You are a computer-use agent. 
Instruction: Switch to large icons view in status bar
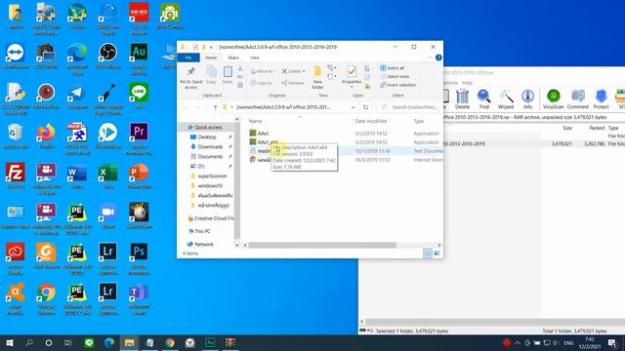pyautogui.click(x=437, y=253)
